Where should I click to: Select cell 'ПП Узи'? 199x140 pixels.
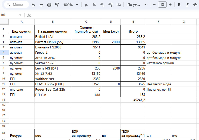coord(53,95)
